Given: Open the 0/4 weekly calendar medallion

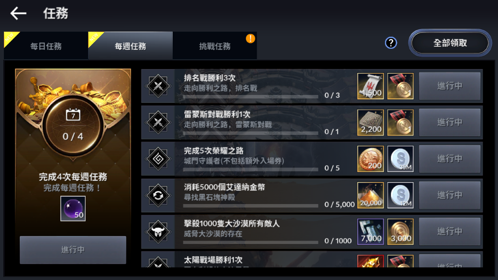Looking at the screenshot, I should 73,126.
